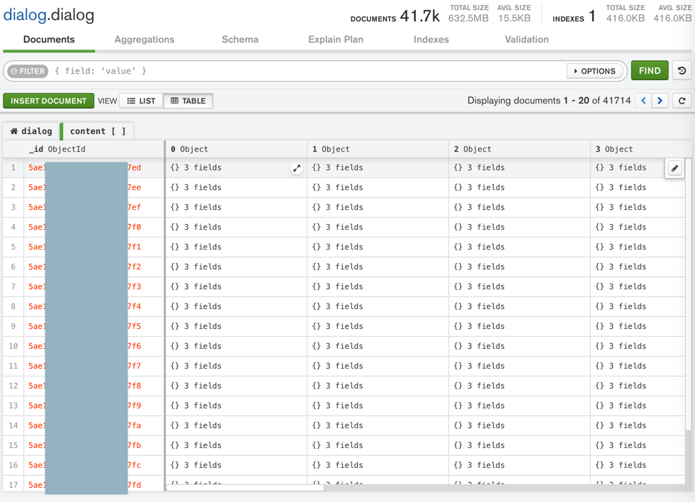The image size is (695, 502).
Task: Open the Explain Plan tab
Action: pos(336,40)
